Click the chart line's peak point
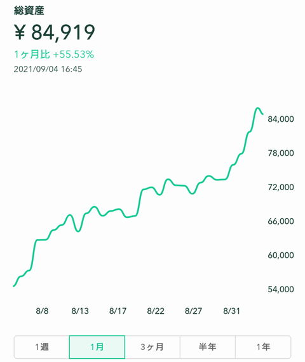The height and width of the screenshot is (362, 305). pos(257,108)
